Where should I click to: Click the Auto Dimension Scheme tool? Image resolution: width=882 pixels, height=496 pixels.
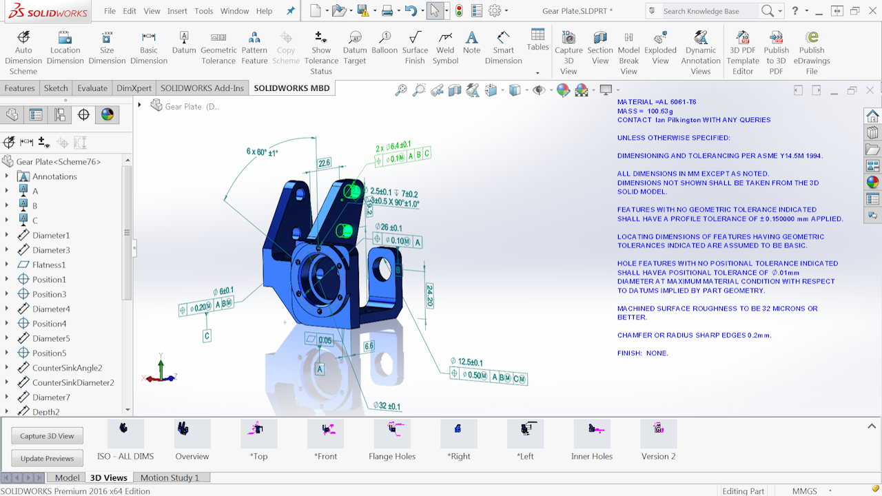(x=23, y=50)
